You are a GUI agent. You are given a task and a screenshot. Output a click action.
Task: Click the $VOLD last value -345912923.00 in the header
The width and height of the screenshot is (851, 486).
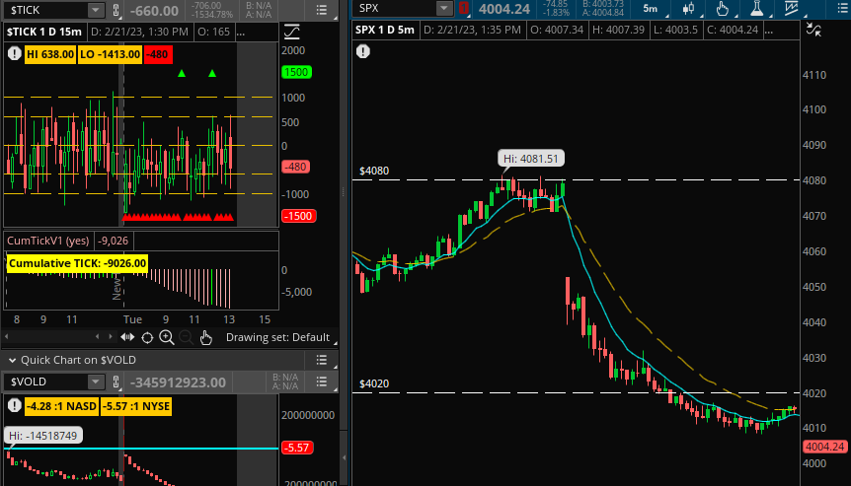pyautogui.click(x=178, y=382)
